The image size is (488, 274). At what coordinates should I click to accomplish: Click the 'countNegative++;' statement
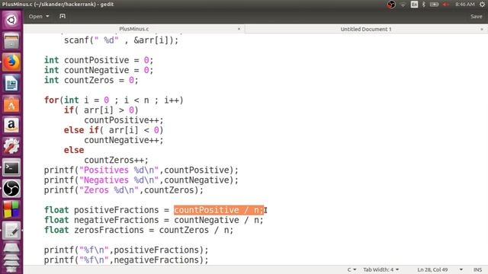click(x=124, y=140)
